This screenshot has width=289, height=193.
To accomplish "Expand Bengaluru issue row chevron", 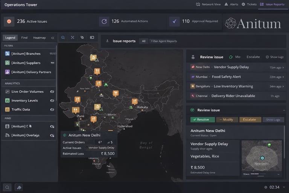I will [x=283, y=86].
